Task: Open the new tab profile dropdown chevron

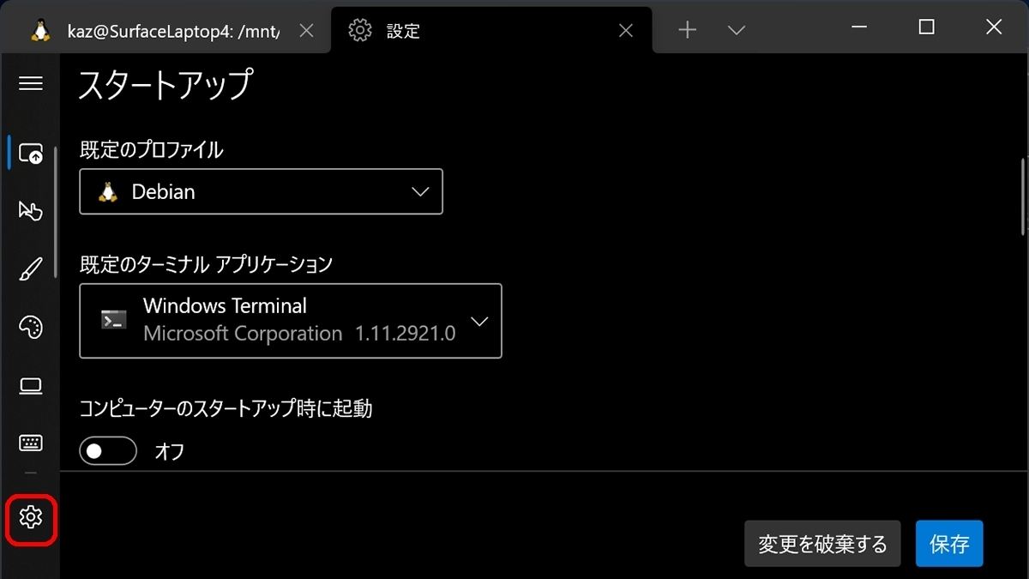Action: [x=736, y=31]
